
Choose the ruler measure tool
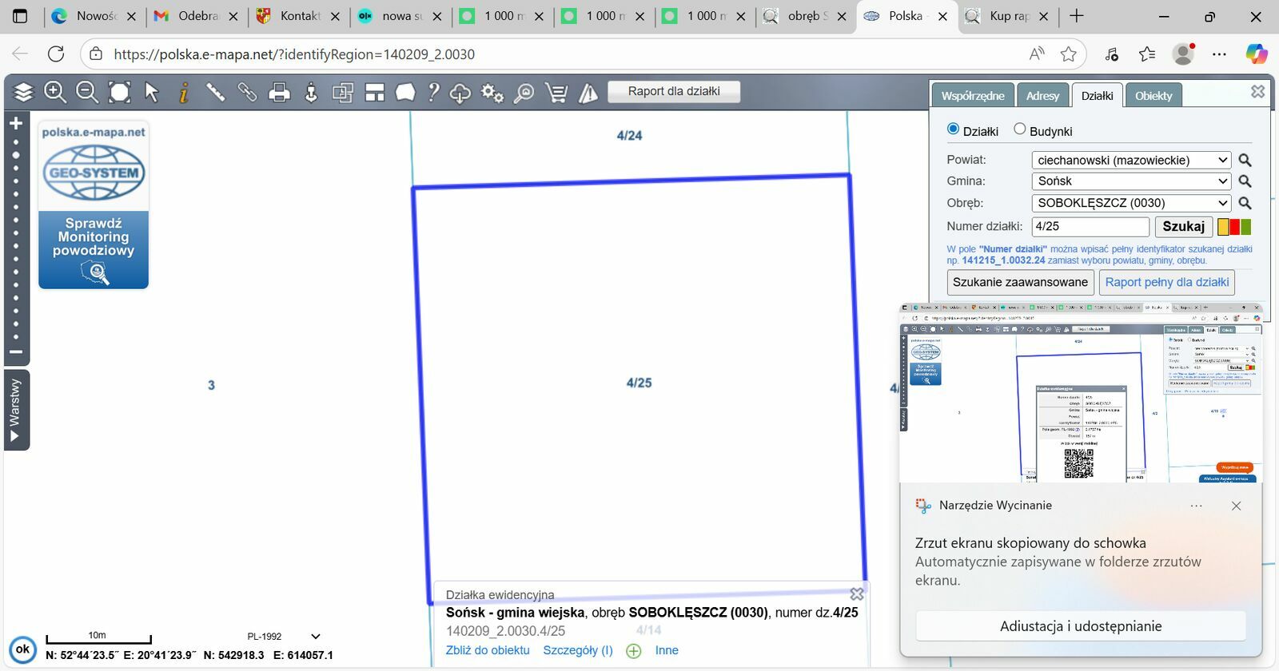point(216,92)
